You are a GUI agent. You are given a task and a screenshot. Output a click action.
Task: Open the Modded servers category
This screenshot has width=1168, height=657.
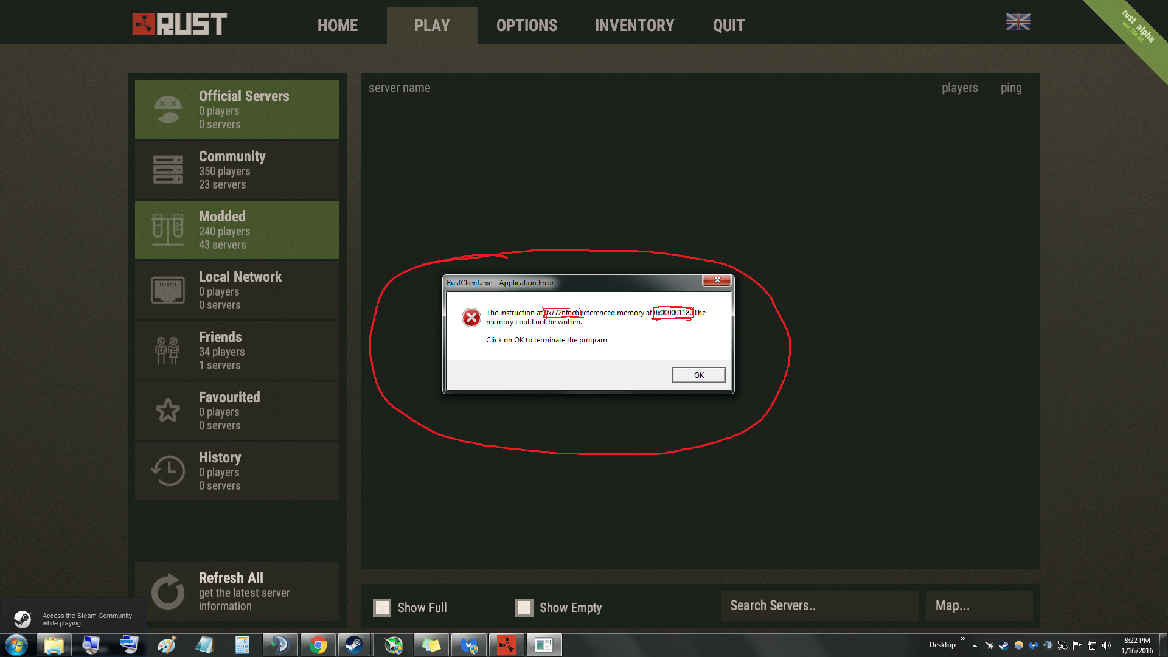tap(237, 230)
